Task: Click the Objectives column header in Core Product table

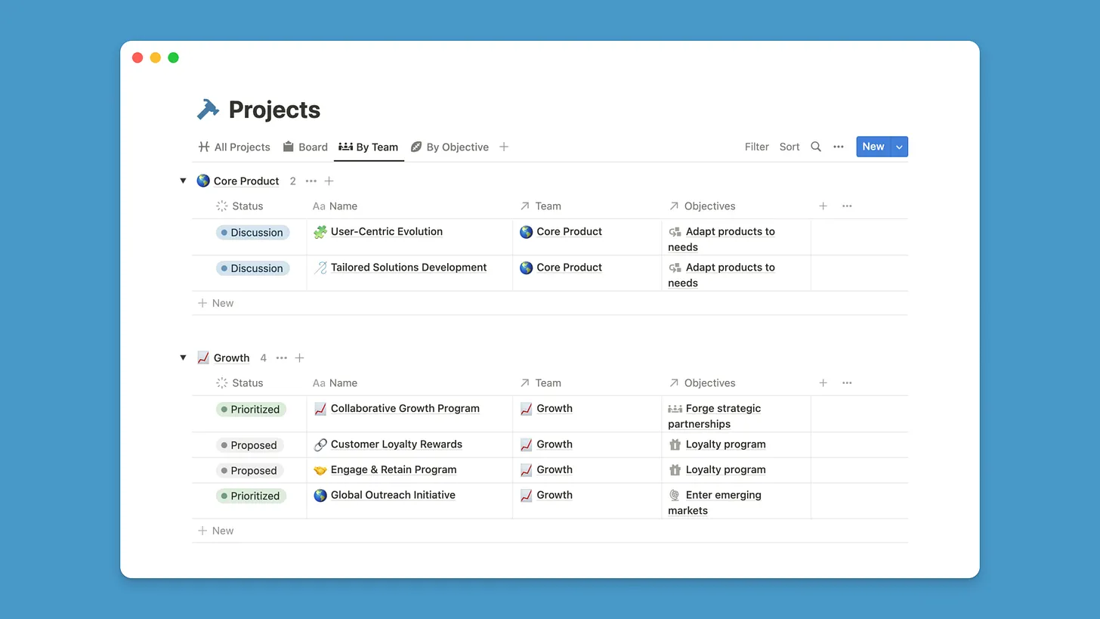Action: tap(702, 206)
